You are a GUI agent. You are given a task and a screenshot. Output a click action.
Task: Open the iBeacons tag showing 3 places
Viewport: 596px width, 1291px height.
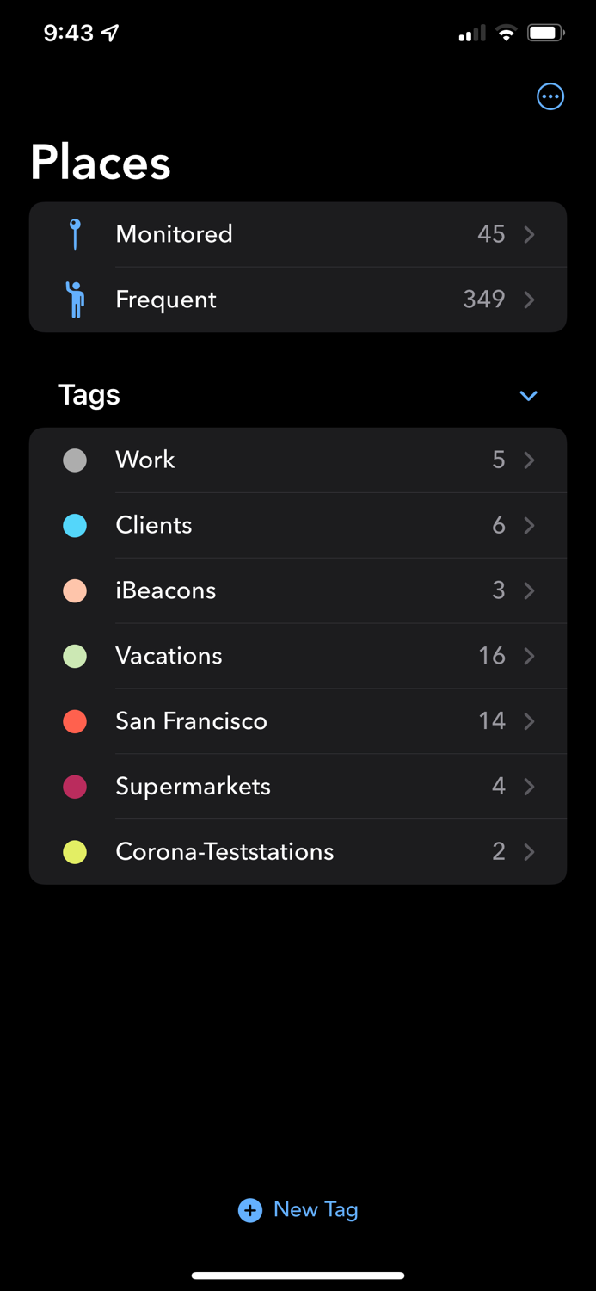[298, 590]
